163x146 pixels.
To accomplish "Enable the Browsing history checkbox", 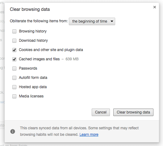I will click(14, 31).
